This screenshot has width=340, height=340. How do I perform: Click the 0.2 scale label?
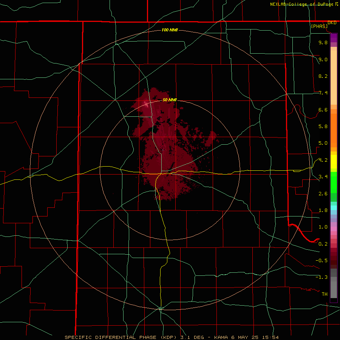pyautogui.click(x=323, y=244)
